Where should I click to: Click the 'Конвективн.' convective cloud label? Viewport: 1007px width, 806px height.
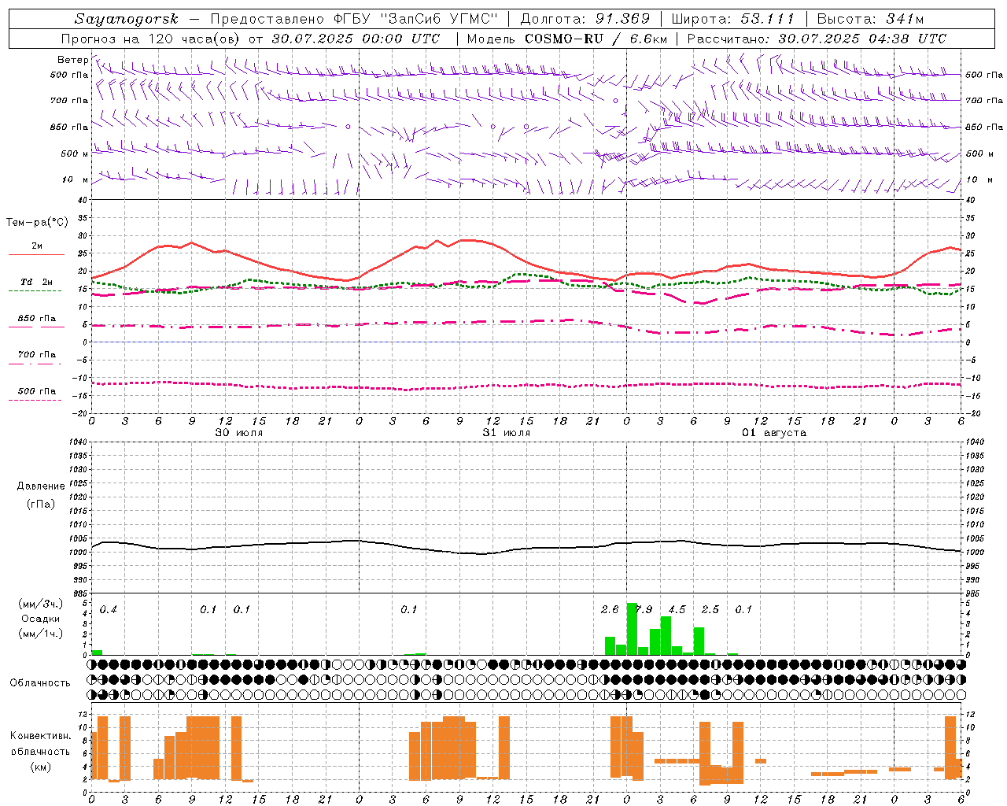[41, 736]
